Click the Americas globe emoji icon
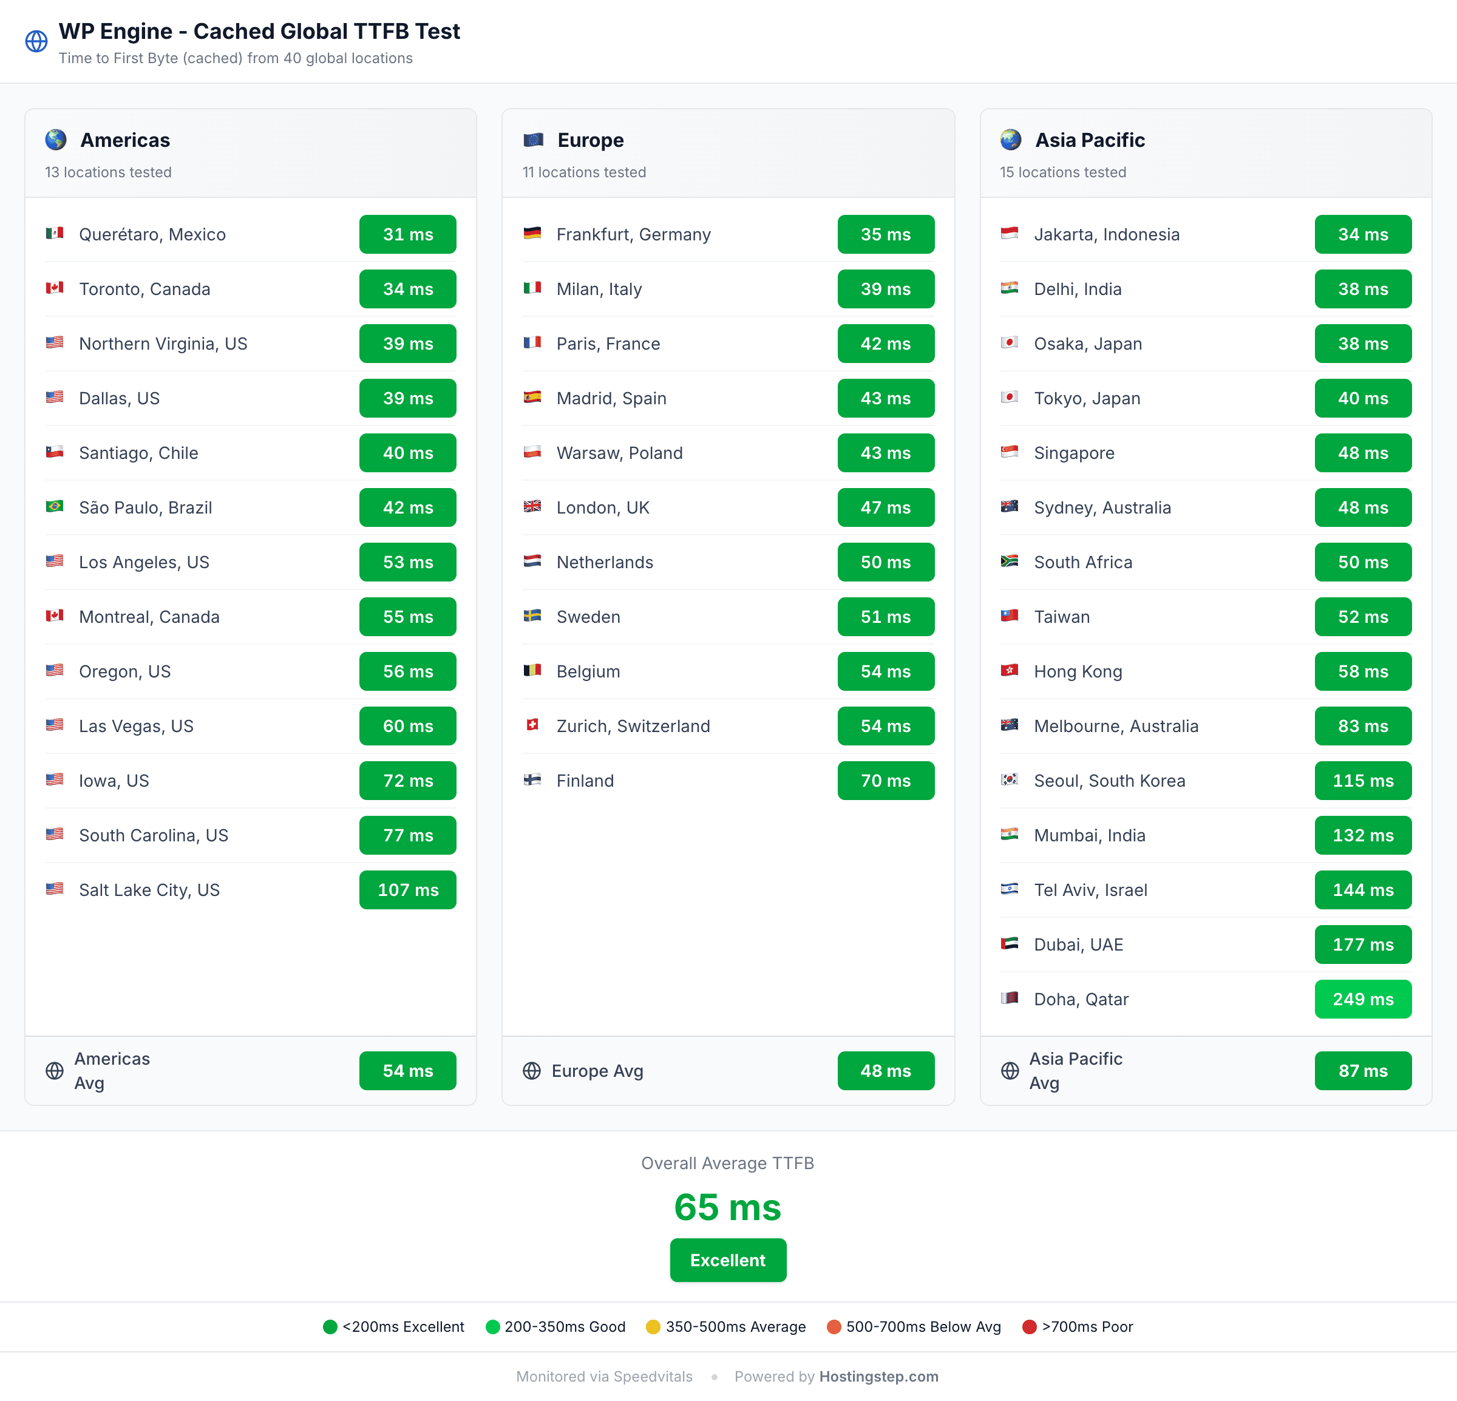The height and width of the screenshot is (1401, 1457). pos(55,140)
